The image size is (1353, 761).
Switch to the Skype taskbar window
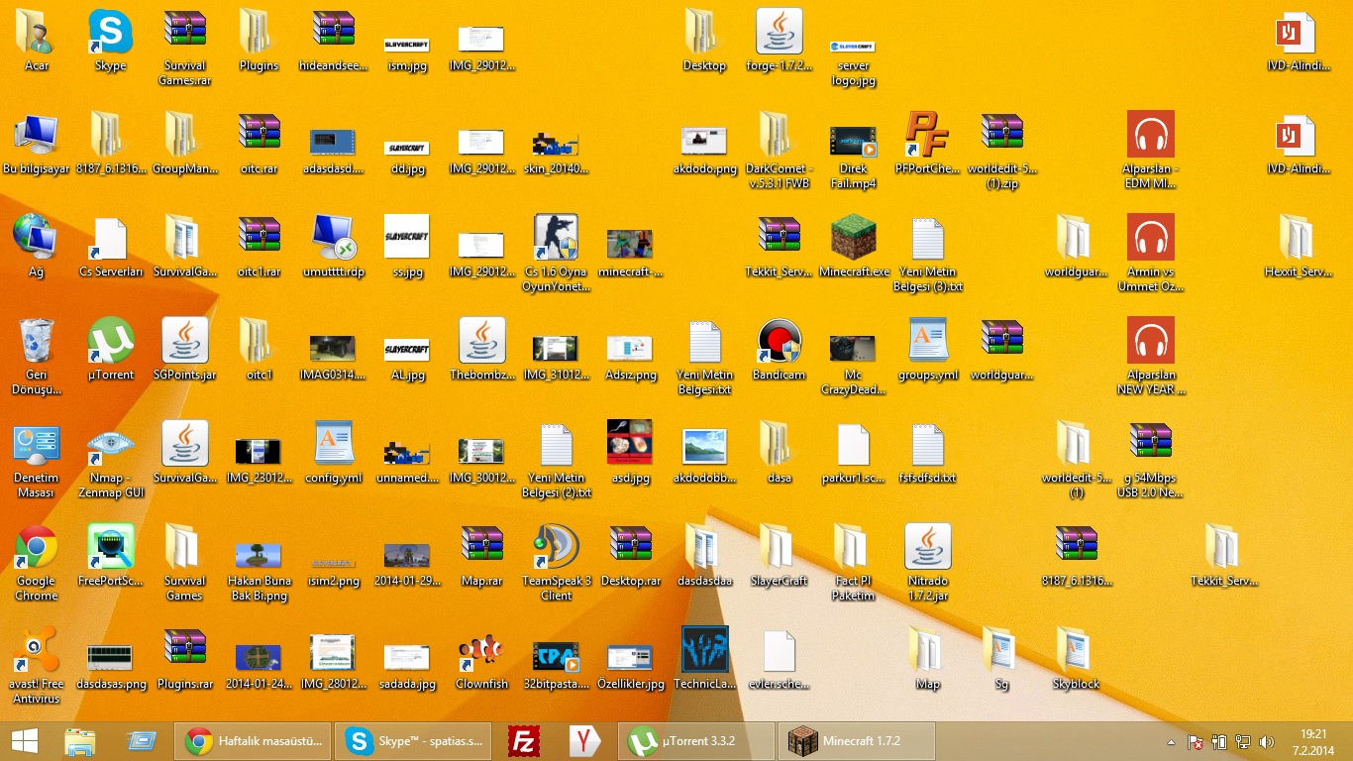[x=414, y=741]
